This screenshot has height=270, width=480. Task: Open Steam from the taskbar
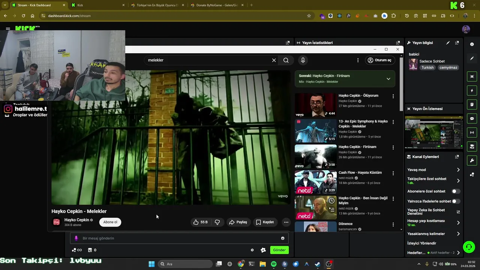pos(317,264)
